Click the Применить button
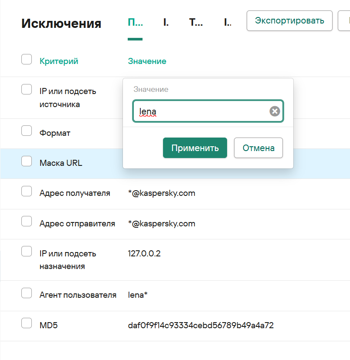350x360 pixels. coord(195,148)
